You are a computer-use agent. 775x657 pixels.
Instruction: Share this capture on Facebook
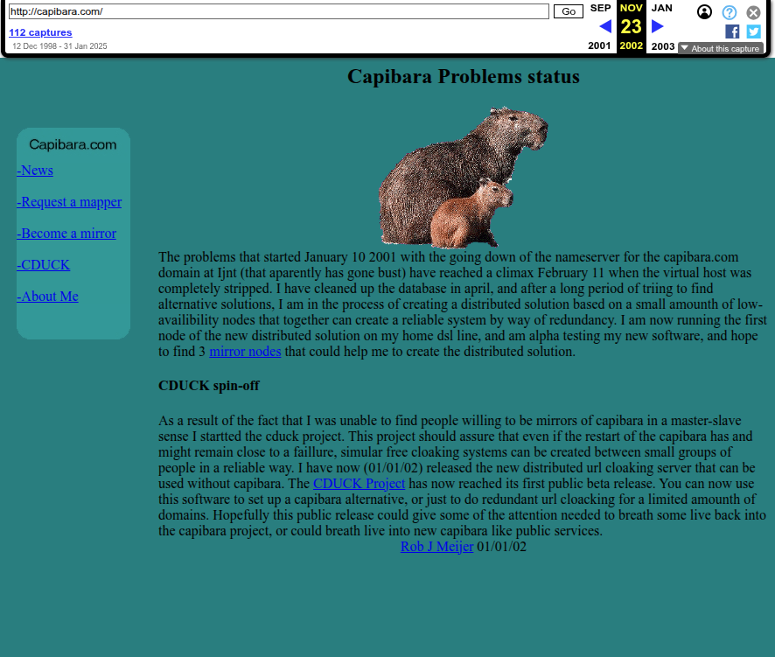732,31
